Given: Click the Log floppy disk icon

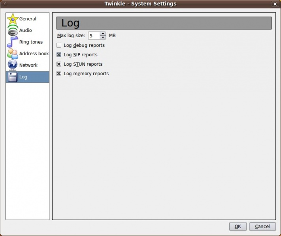Looking at the screenshot, I should click(x=13, y=77).
